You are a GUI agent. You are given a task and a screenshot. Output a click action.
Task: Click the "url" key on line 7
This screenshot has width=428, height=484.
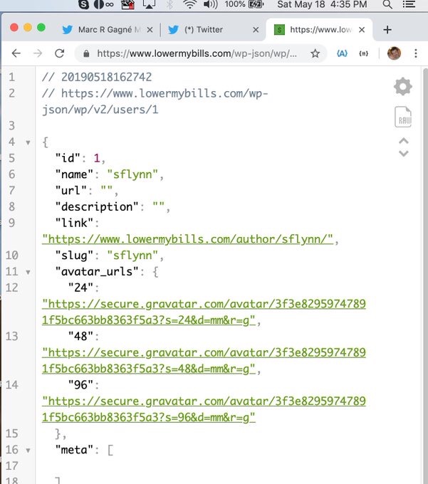[x=71, y=191]
